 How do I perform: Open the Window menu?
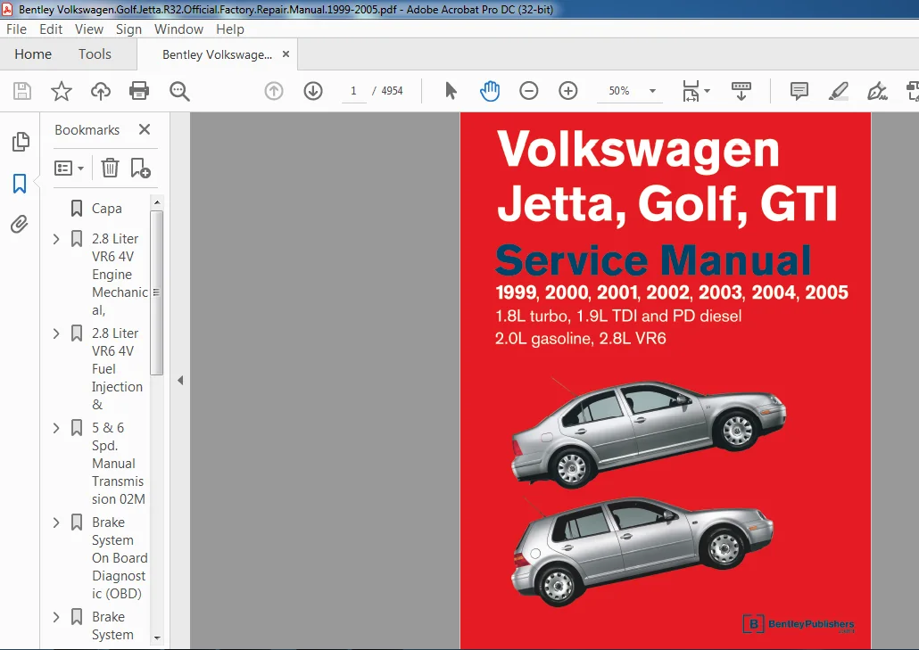pyautogui.click(x=178, y=29)
